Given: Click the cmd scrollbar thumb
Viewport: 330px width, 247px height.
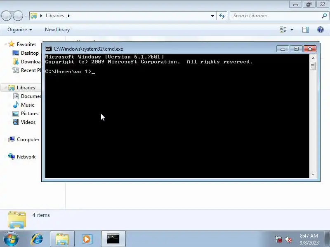Looking at the screenshot, I should 313,66.
